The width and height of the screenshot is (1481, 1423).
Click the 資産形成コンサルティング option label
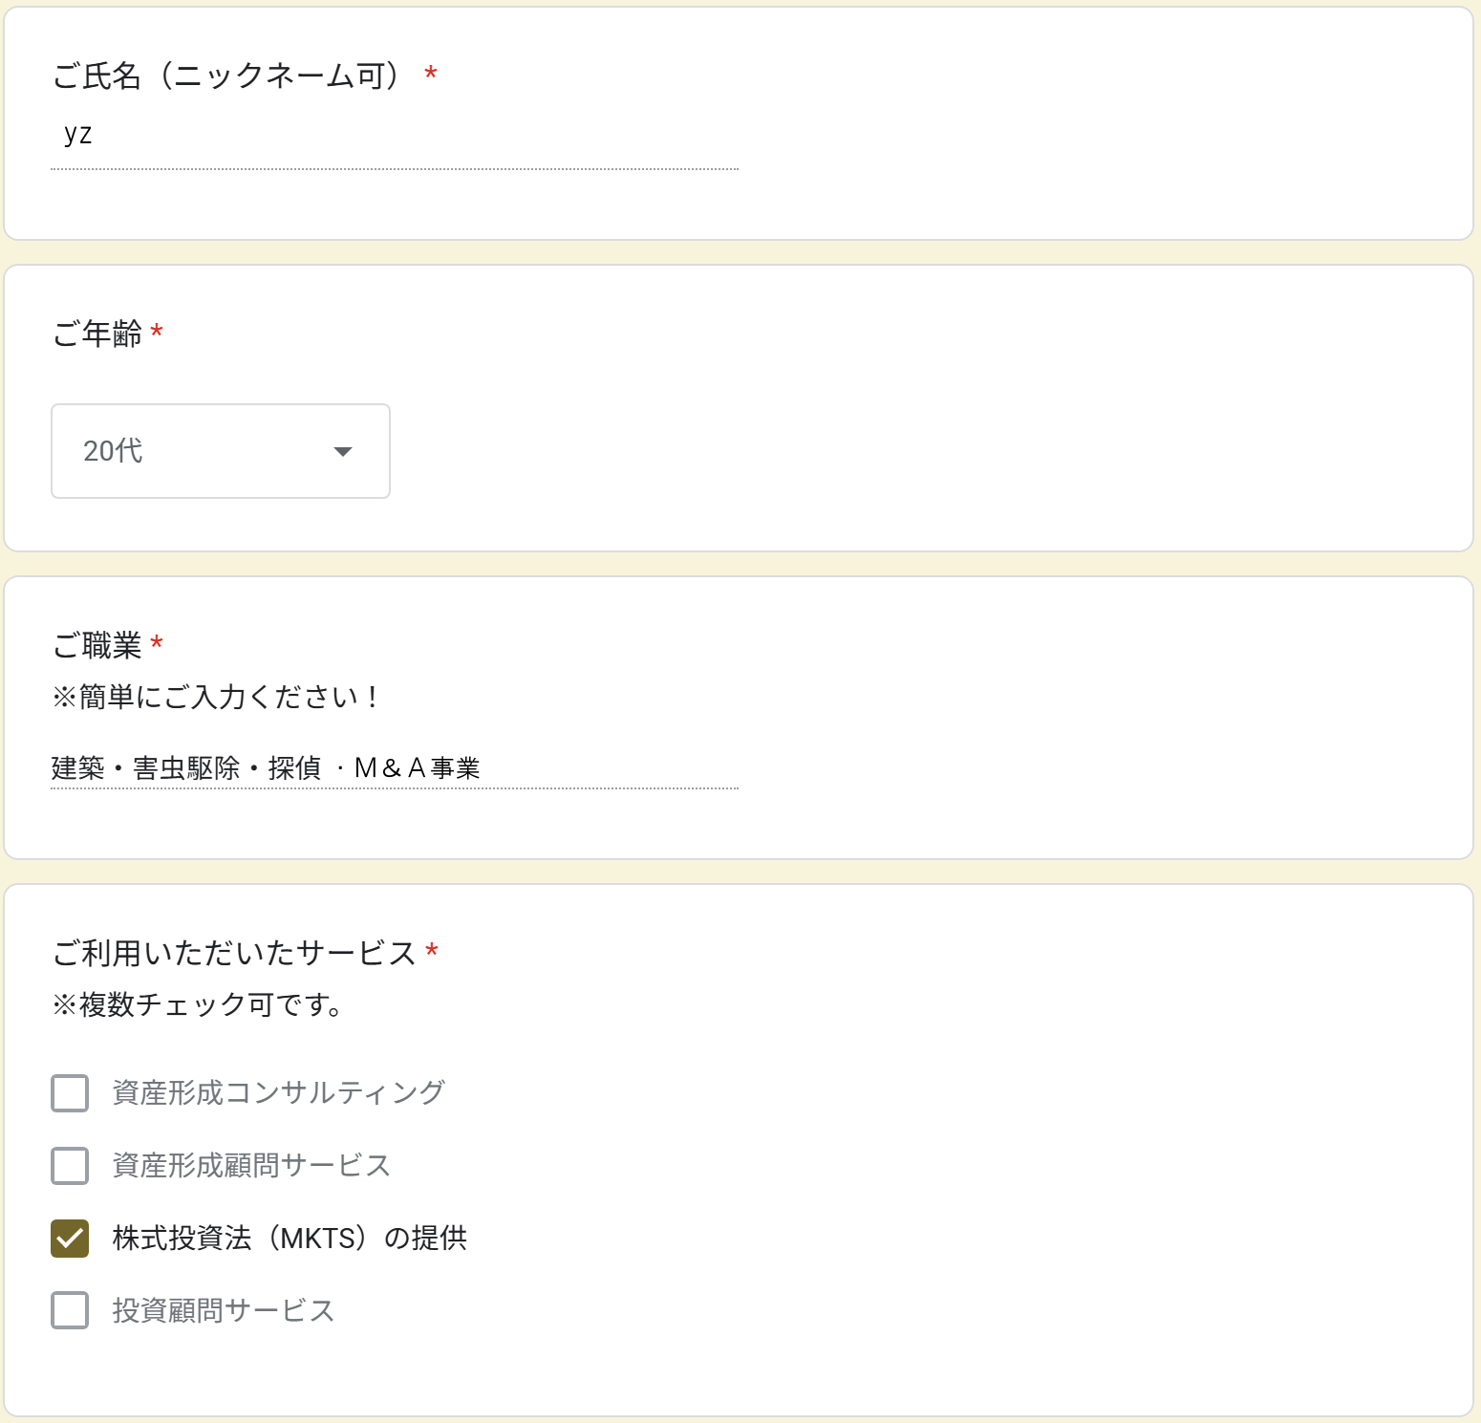278,1092
